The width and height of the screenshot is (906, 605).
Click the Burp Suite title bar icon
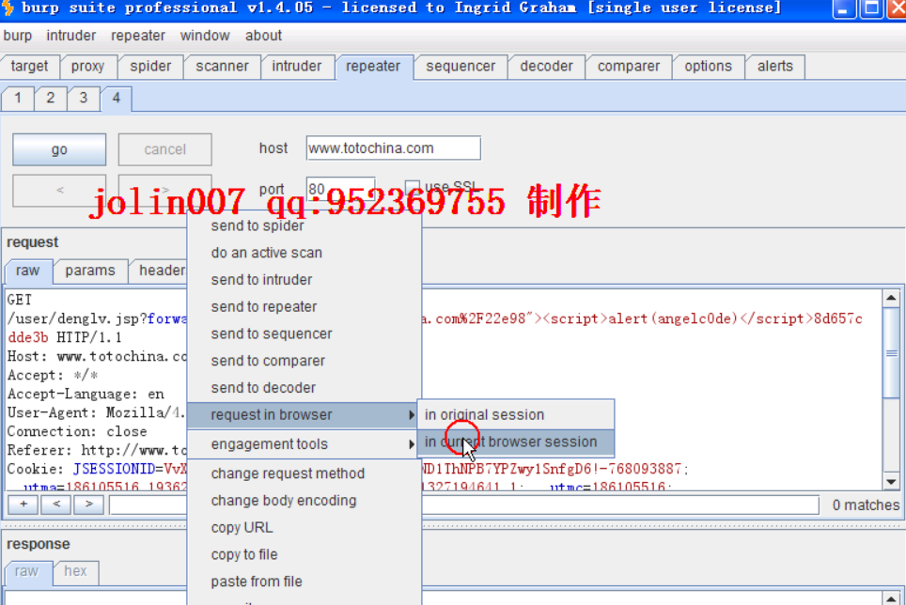[8, 8]
